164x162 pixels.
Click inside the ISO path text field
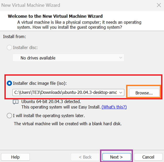click(66, 93)
